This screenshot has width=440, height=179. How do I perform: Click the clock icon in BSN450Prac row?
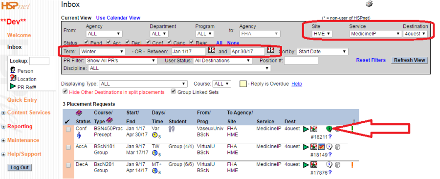[154, 135]
